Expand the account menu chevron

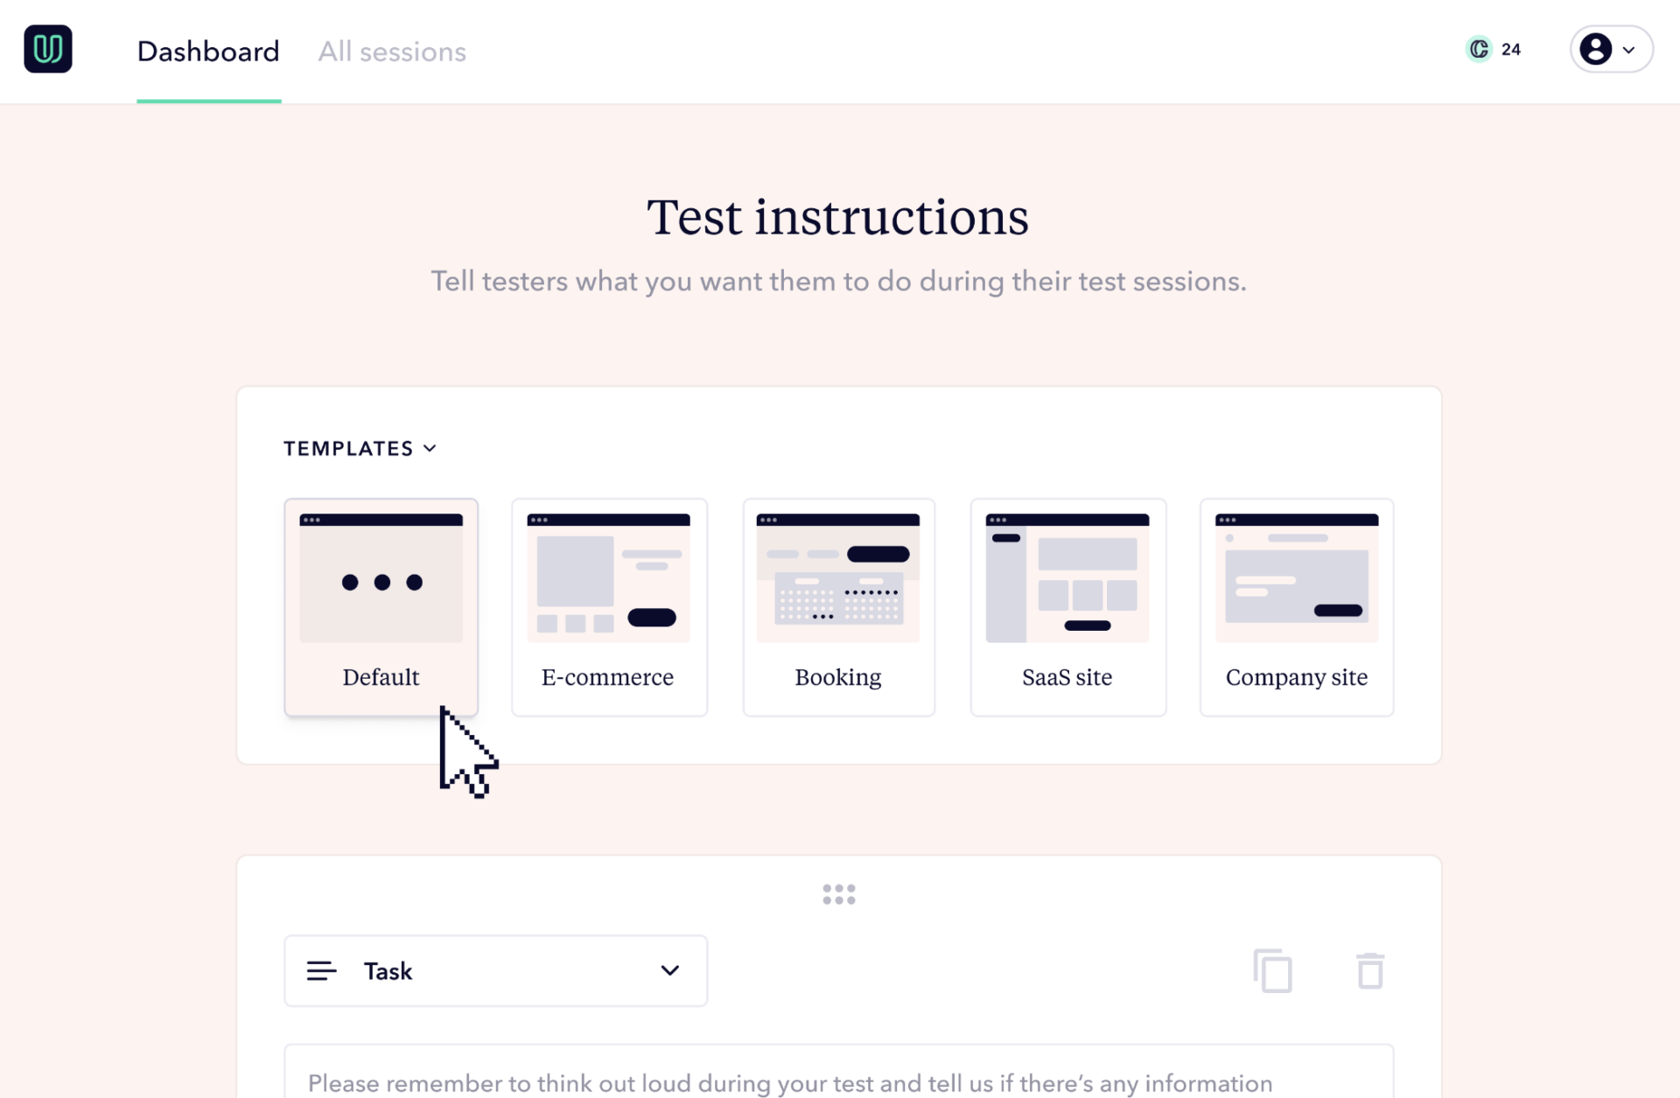1628,50
